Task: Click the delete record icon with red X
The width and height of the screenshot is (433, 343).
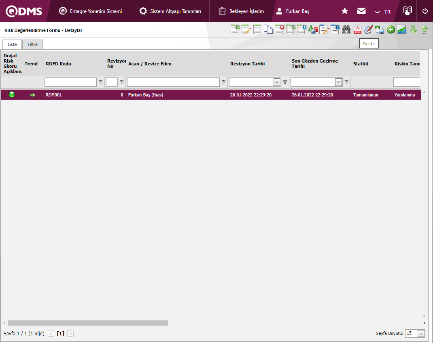Action: tap(279, 30)
